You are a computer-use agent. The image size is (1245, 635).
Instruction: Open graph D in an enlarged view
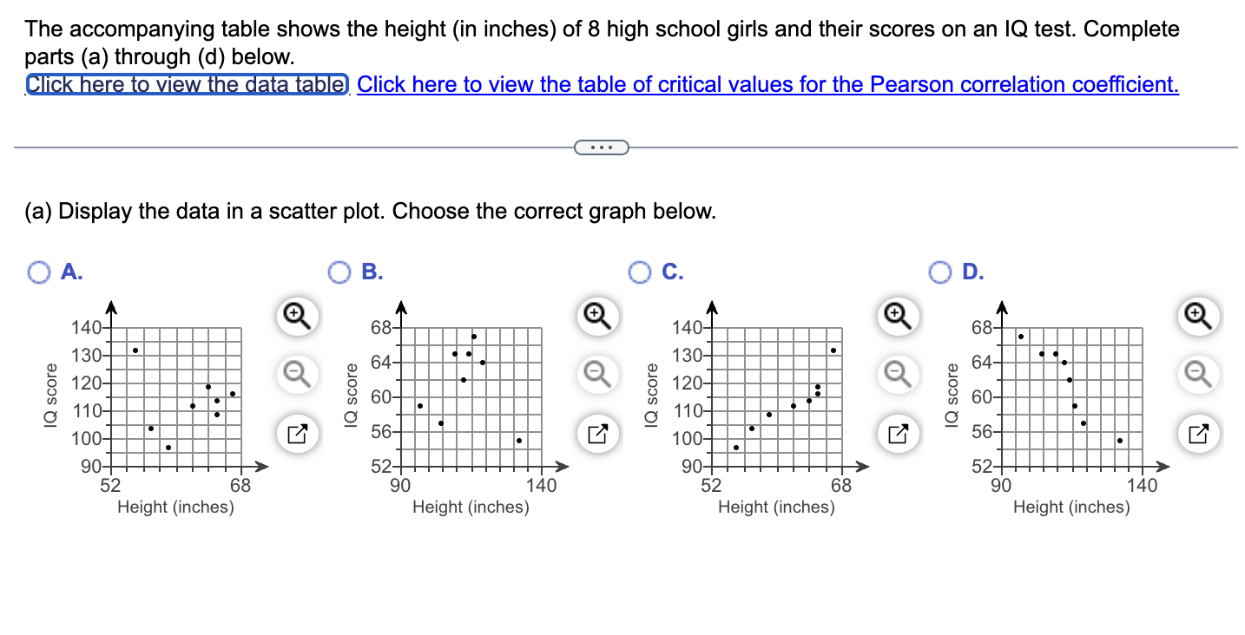1197,434
